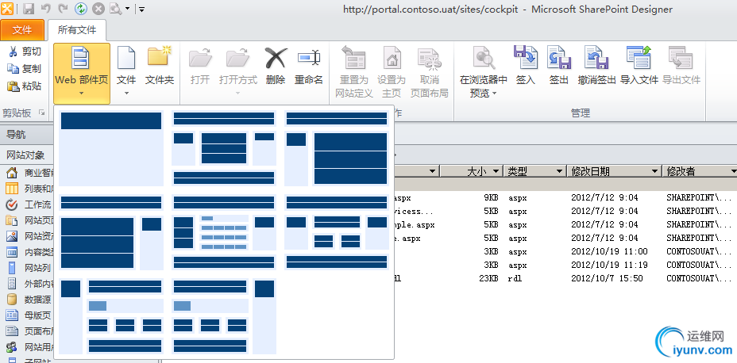Viewport: 737px width, 363px height.
Task: Open the Customize Quick Access Toolbar arrow
Action: 142,9
